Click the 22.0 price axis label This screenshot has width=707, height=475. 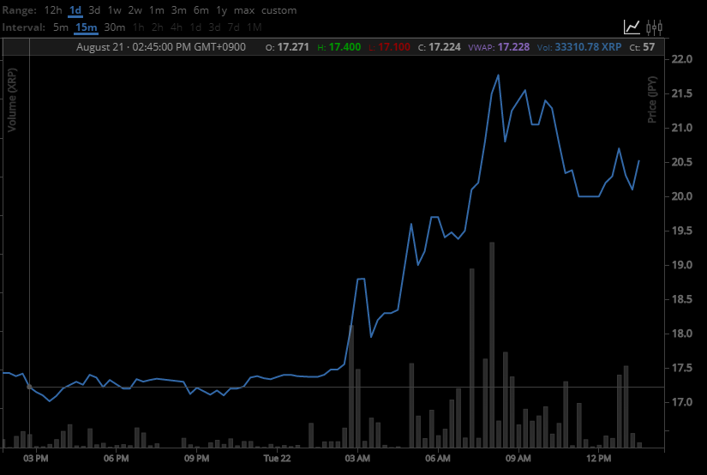[682, 59]
